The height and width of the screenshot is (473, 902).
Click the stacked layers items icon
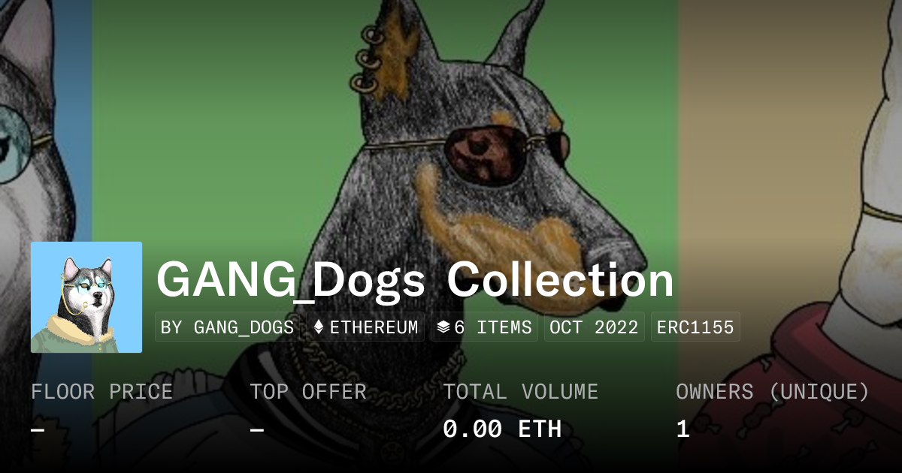(x=443, y=327)
